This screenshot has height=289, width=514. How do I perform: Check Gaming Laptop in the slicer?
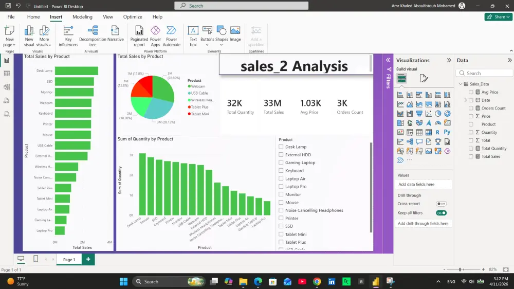coord(281,162)
